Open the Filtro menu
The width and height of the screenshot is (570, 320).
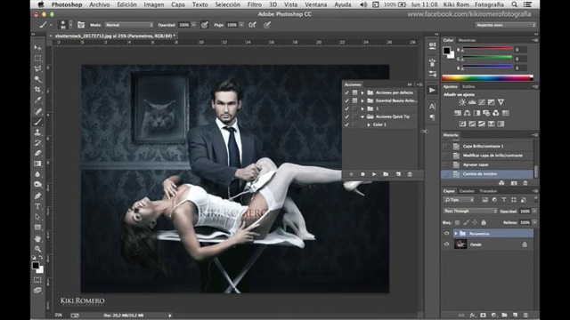(255, 4)
